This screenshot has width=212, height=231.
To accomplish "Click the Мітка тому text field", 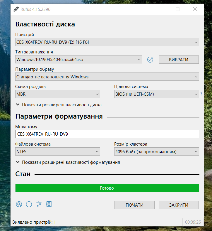I will click(107, 134).
